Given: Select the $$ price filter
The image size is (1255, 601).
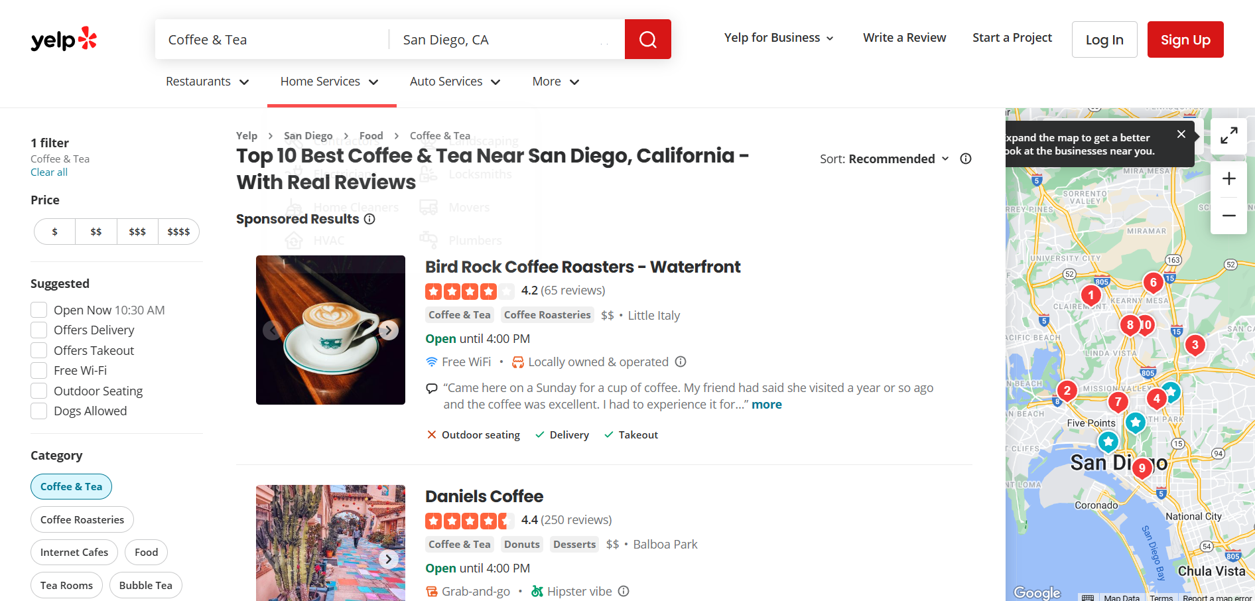Looking at the screenshot, I should [96, 232].
